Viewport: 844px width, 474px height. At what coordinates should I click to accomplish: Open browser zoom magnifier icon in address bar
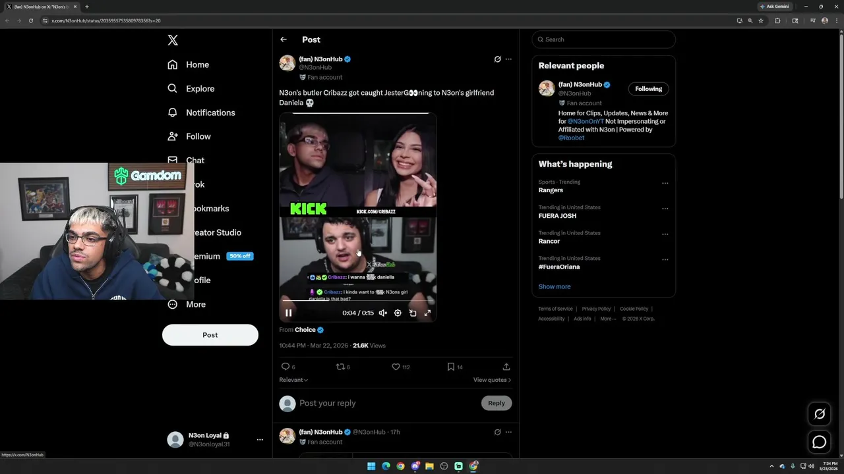[x=750, y=20]
